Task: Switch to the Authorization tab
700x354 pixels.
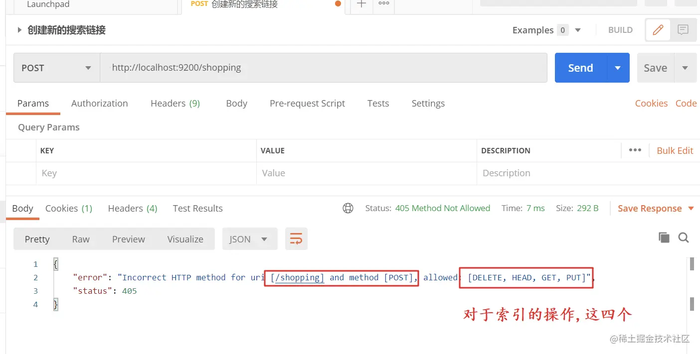Action: pos(100,103)
